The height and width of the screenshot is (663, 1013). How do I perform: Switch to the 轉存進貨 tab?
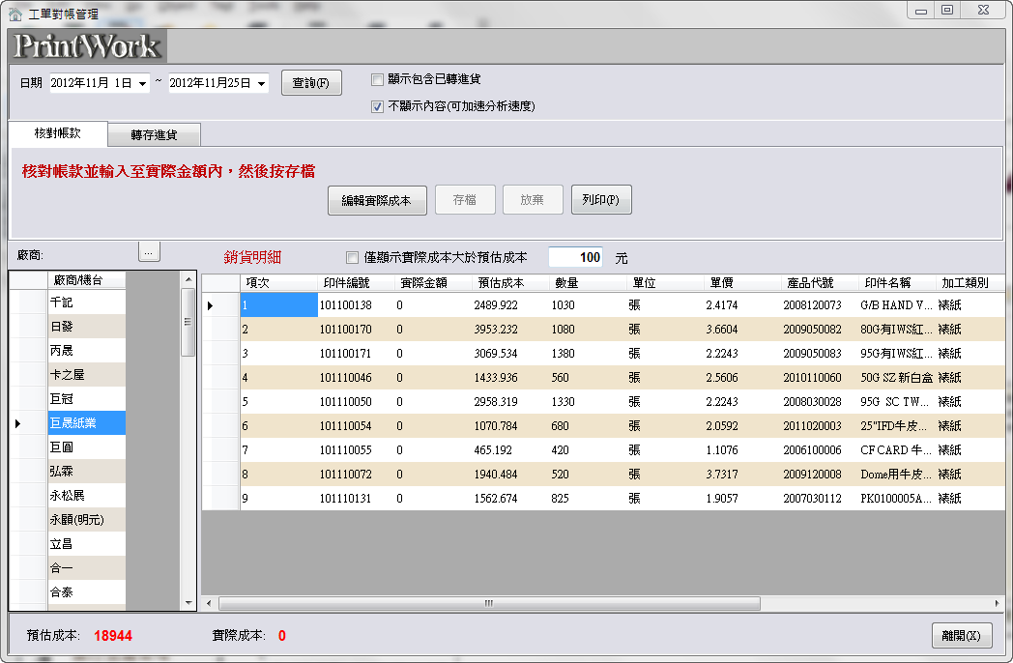click(x=154, y=135)
